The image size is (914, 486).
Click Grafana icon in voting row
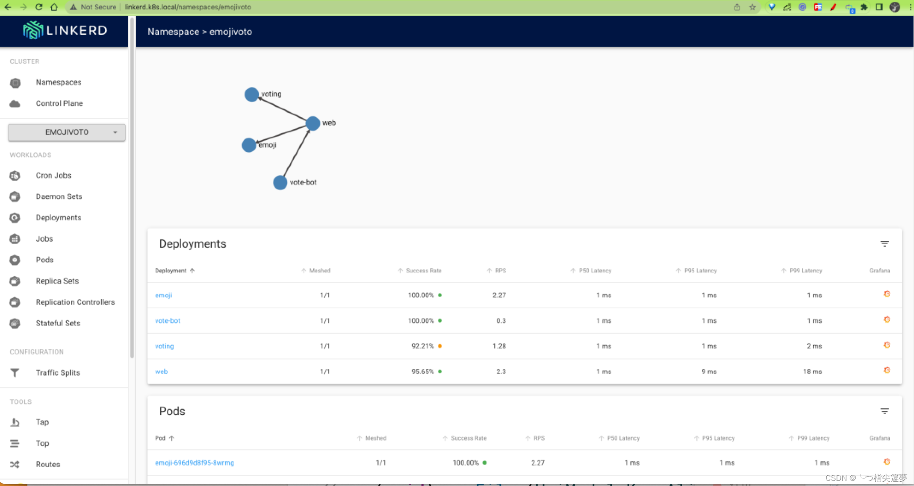[887, 345]
